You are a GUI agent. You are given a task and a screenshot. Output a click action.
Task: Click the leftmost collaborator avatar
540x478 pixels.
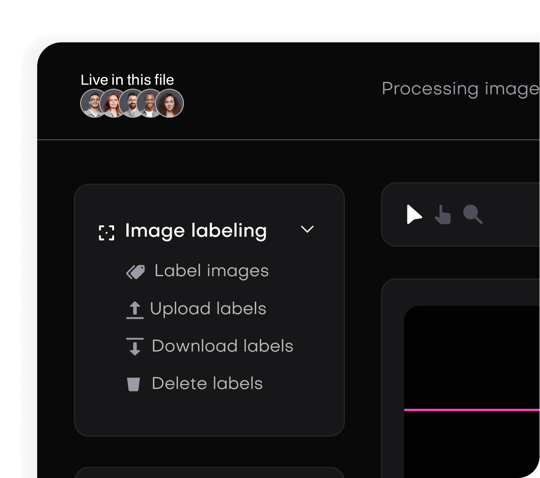(x=93, y=103)
